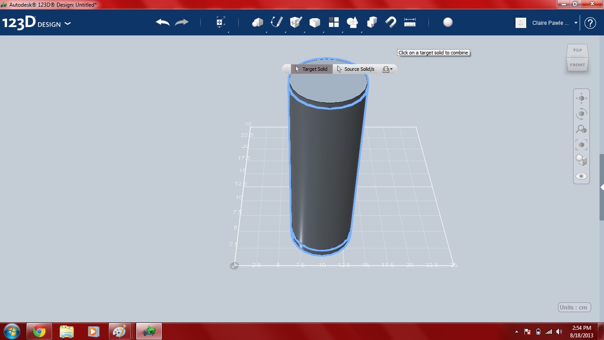Select the Orbit navigation tool

[x=581, y=114]
